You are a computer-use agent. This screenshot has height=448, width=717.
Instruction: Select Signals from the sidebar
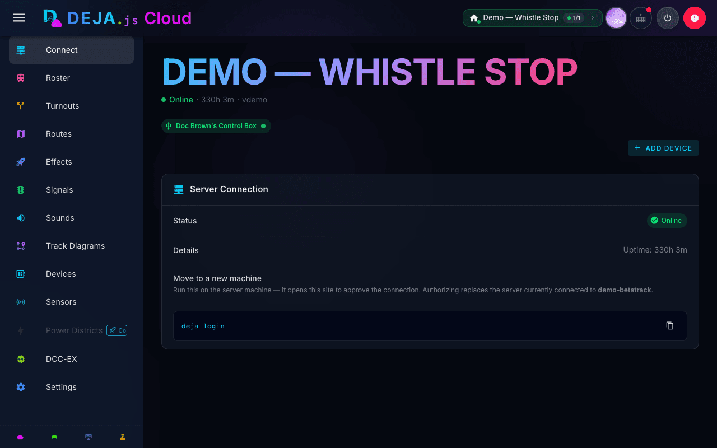(71, 190)
